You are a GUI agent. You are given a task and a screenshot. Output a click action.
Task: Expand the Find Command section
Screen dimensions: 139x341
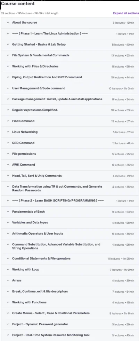70,121
